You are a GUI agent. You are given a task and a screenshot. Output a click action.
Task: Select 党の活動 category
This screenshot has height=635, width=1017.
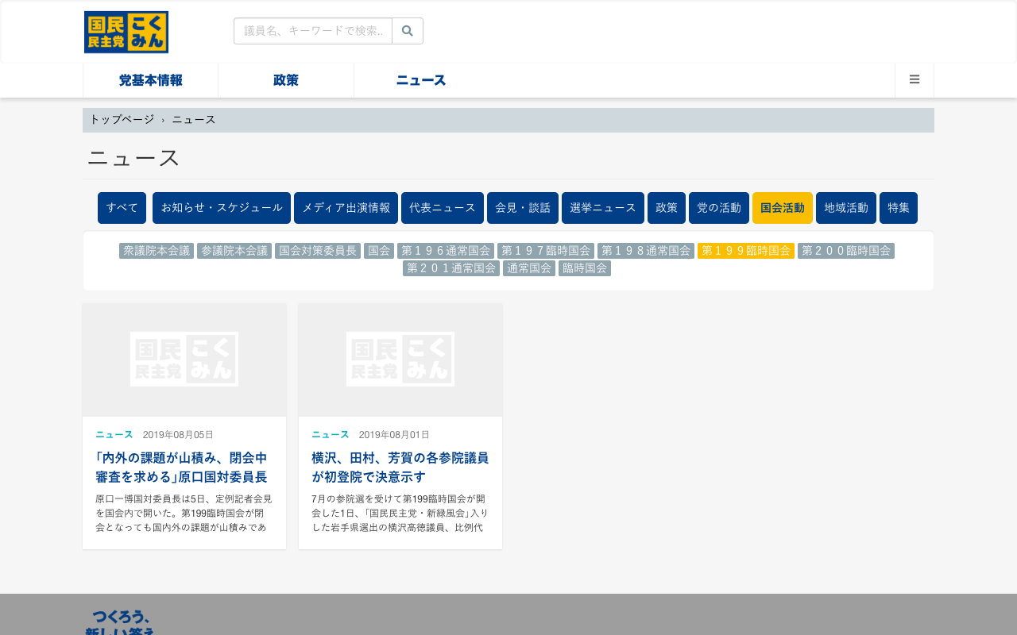point(719,208)
